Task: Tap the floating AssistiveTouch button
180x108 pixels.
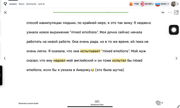Action: point(174,30)
